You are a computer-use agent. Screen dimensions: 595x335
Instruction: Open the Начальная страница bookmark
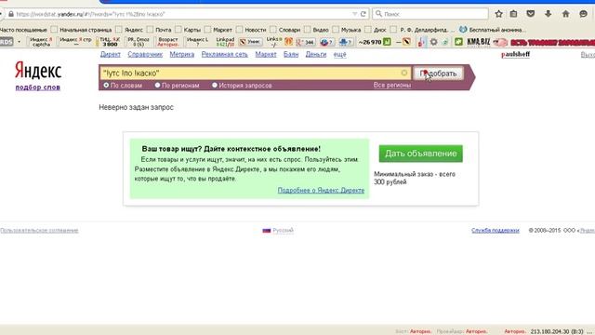[x=82, y=30]
